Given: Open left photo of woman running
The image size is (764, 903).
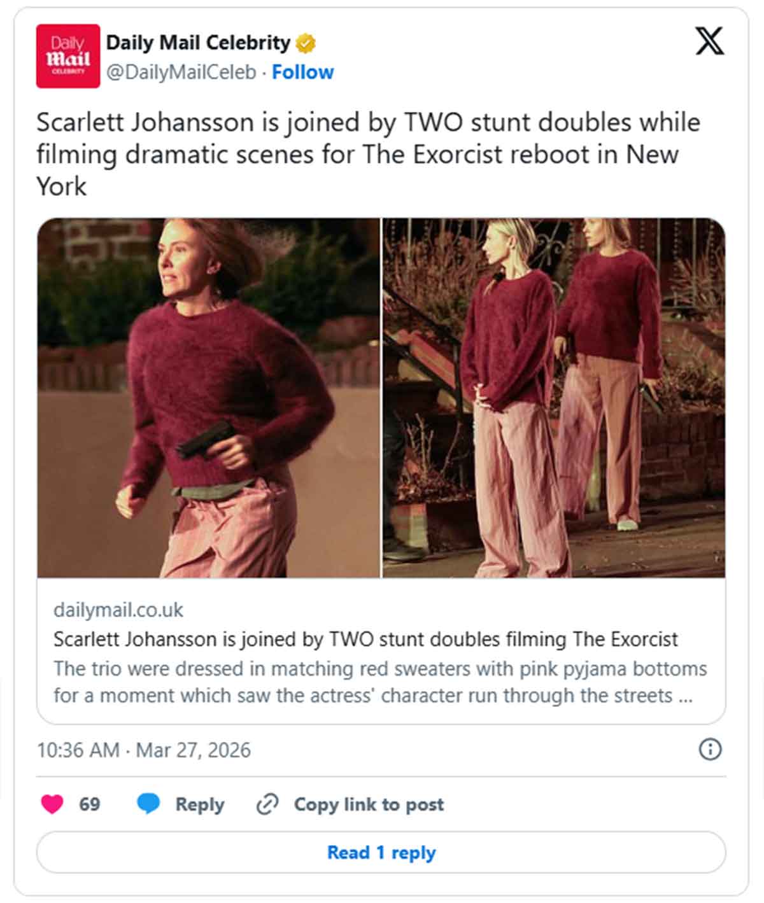Looking at the screenshot, I should 209,398.
